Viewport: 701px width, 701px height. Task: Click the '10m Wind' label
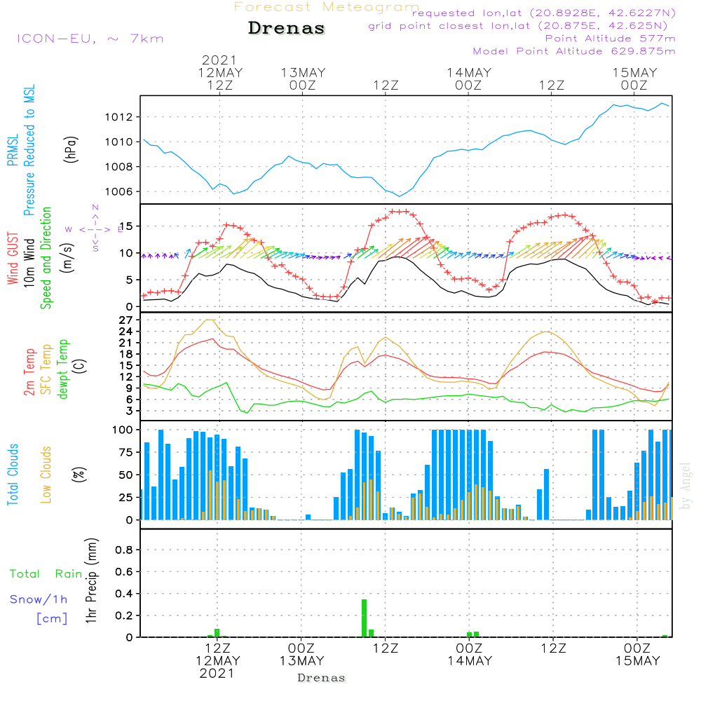point(29,263)
